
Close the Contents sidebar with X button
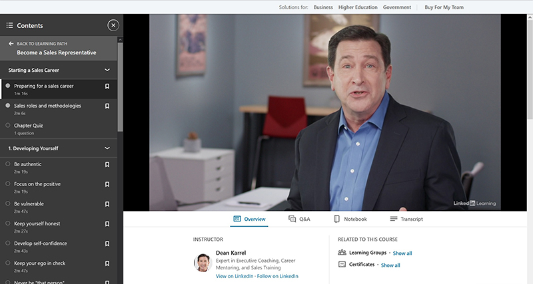click(x=113, y=25)
